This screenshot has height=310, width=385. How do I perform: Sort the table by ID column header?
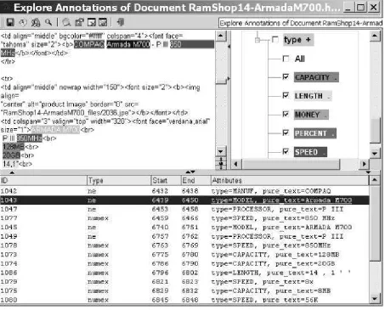click(x=43, y=180)
